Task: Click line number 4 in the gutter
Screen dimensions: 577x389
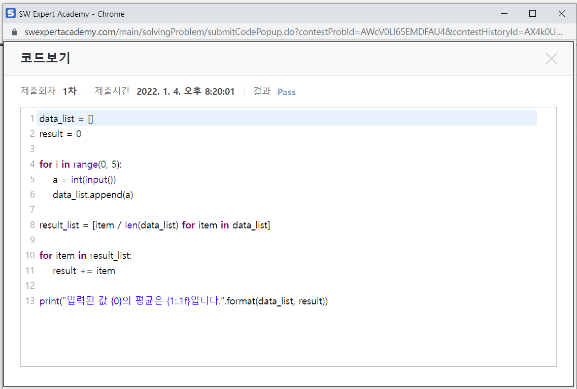Action: tap(32, 164)
